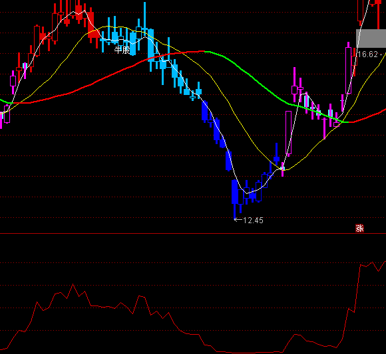This screenshot has height=354, width=386.
Task: Select the 12.45 lowest price label
Action: pos(253,221)
